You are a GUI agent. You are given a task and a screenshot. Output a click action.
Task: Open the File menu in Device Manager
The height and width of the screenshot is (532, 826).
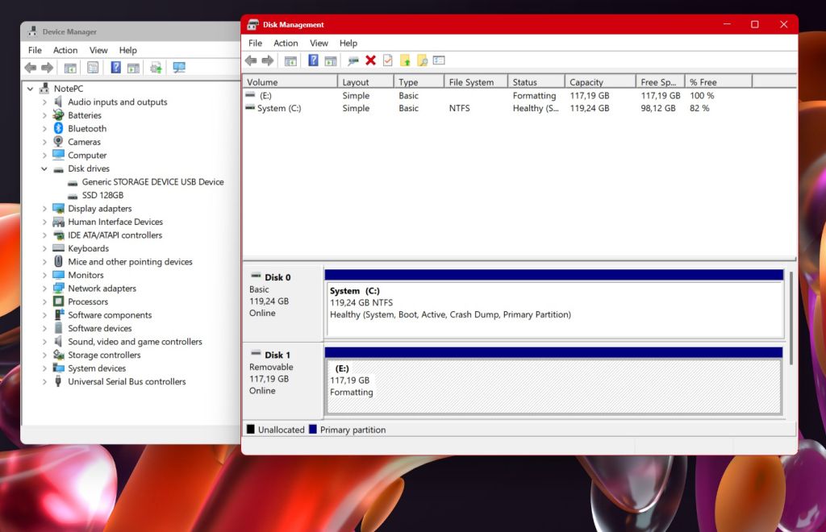click(35, 50)
